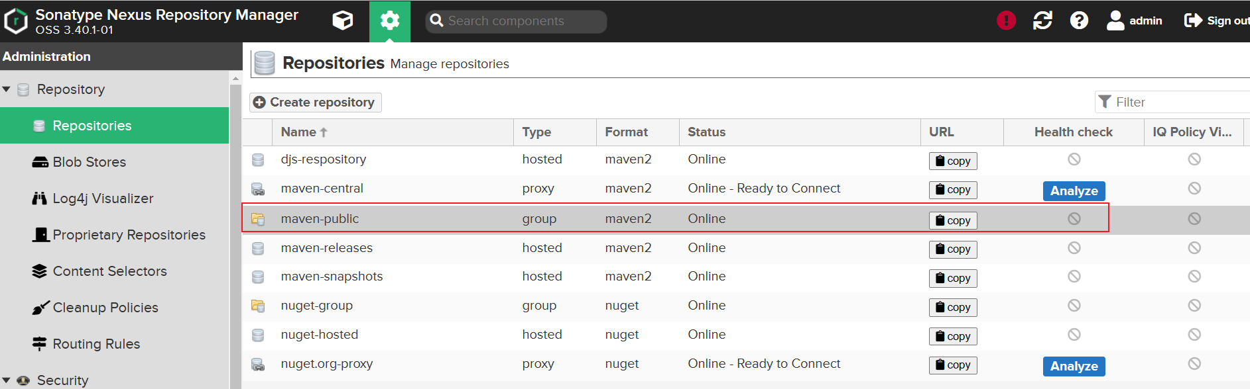
Task: Click health check disabled icon for djs-respository
Action: click(1074, 159)
